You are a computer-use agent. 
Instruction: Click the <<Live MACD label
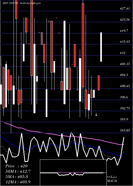112,179
